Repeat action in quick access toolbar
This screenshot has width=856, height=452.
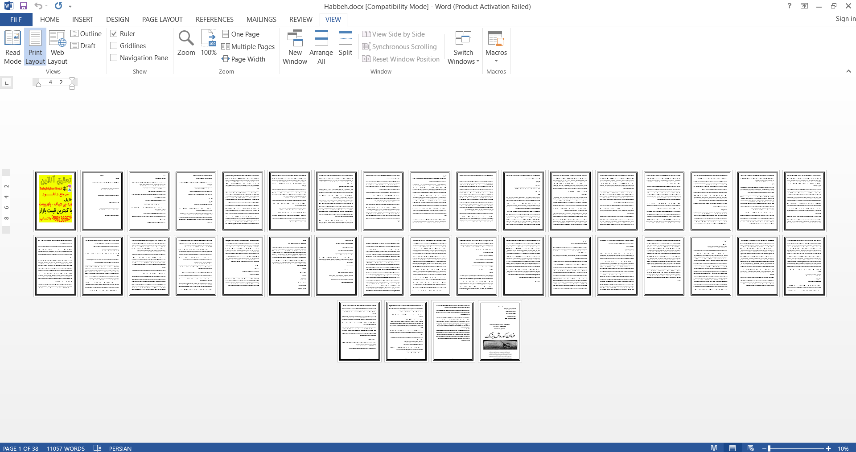click(58, 6)
